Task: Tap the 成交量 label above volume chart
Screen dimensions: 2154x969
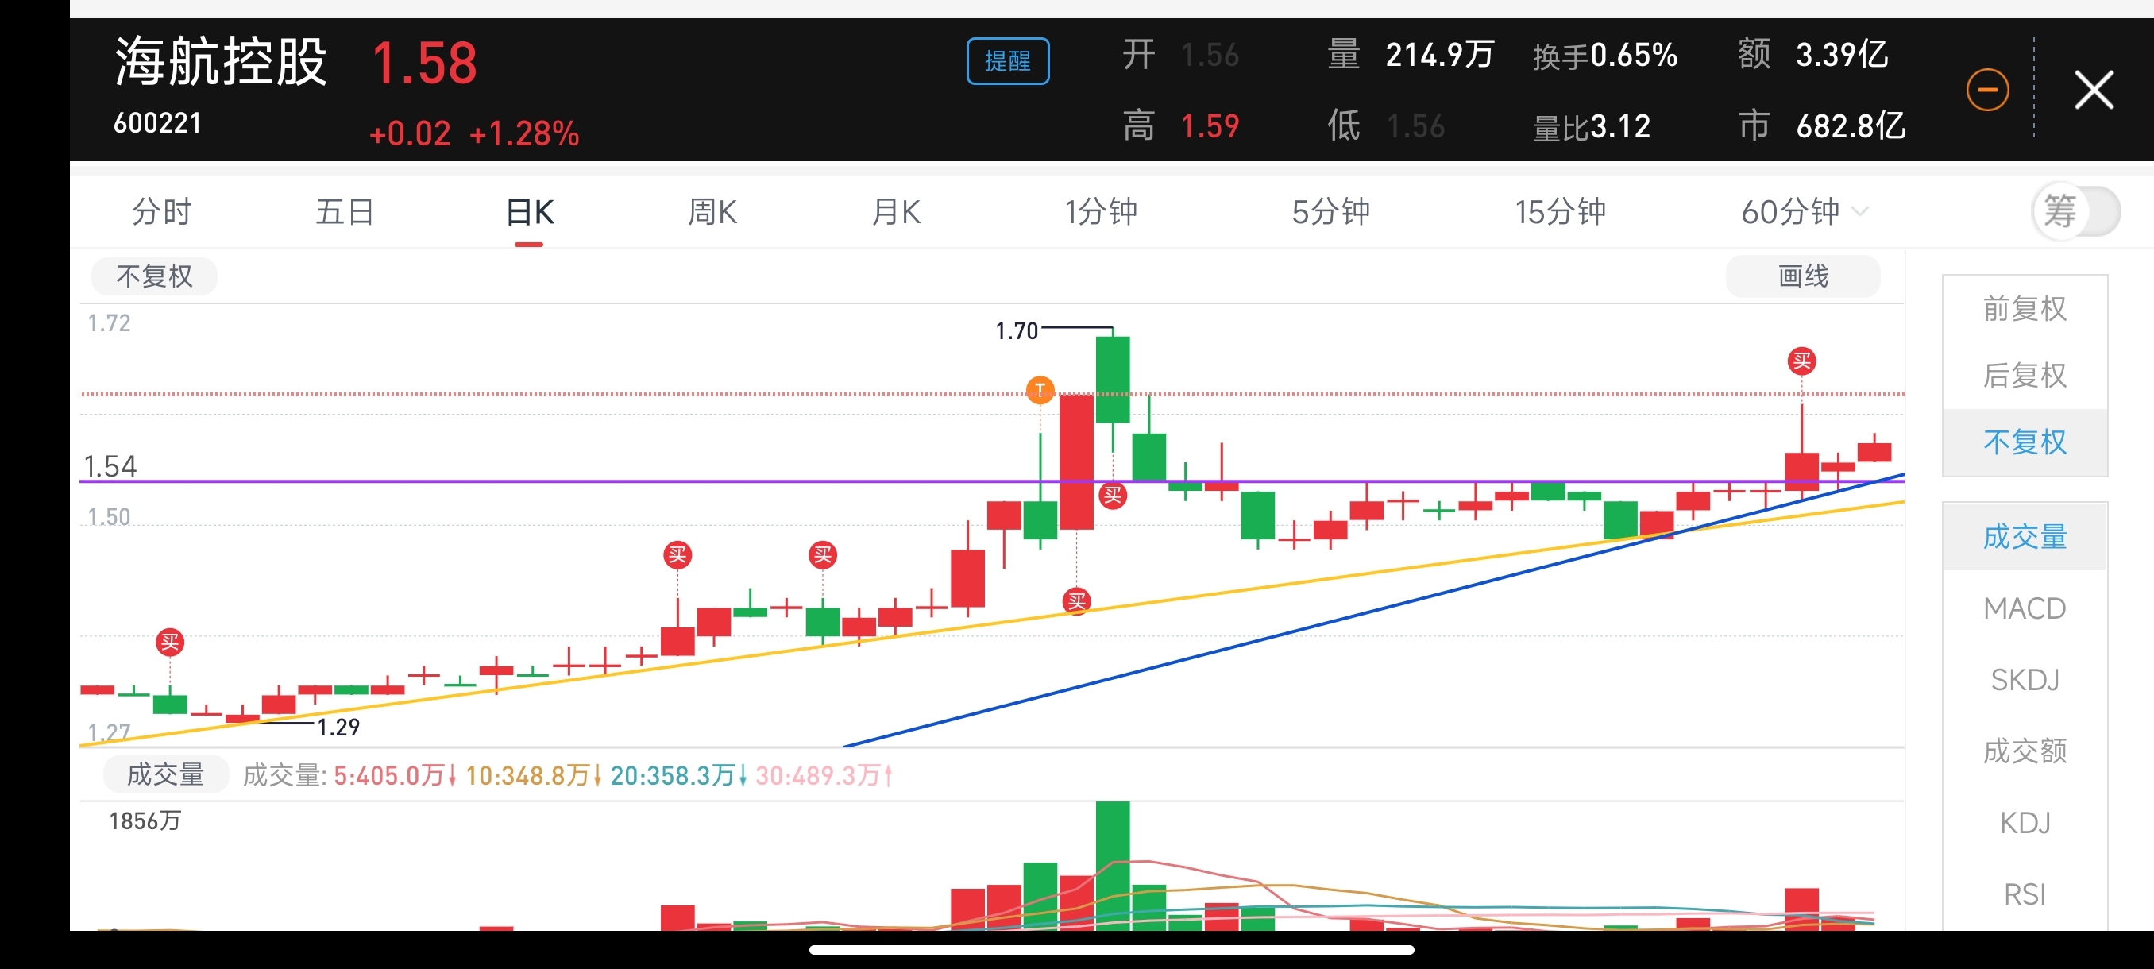Action: pyautogui.click(x=165, y=774)
